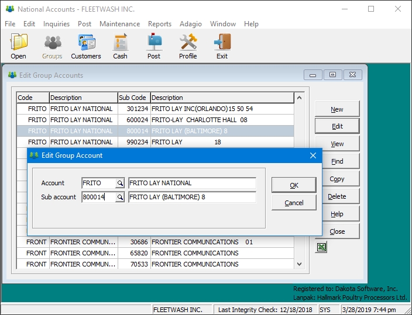Open Customers from the toolbar

(x=86, y=46)
